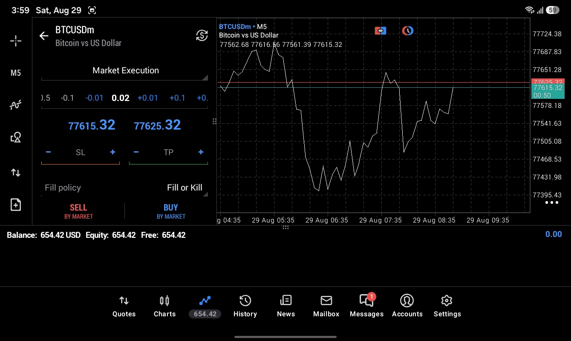
Task: Tap the SL stop loss field
Action: click(x=81, y=152)
